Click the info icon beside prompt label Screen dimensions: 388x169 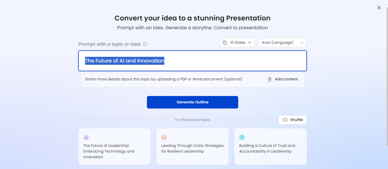tap(145, 44)
